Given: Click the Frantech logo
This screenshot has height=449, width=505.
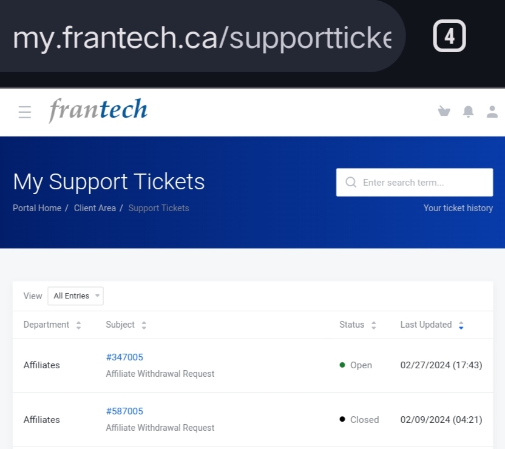Looking at the screenshot, I should 98,110.
